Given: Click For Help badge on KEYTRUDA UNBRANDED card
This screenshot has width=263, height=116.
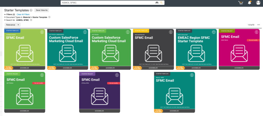Looking at the screenshot, I should click(51, 68).
